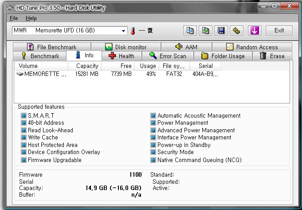Click the floppy disk save icon
This screenshot has width=302, height=210.
(221, 31)
